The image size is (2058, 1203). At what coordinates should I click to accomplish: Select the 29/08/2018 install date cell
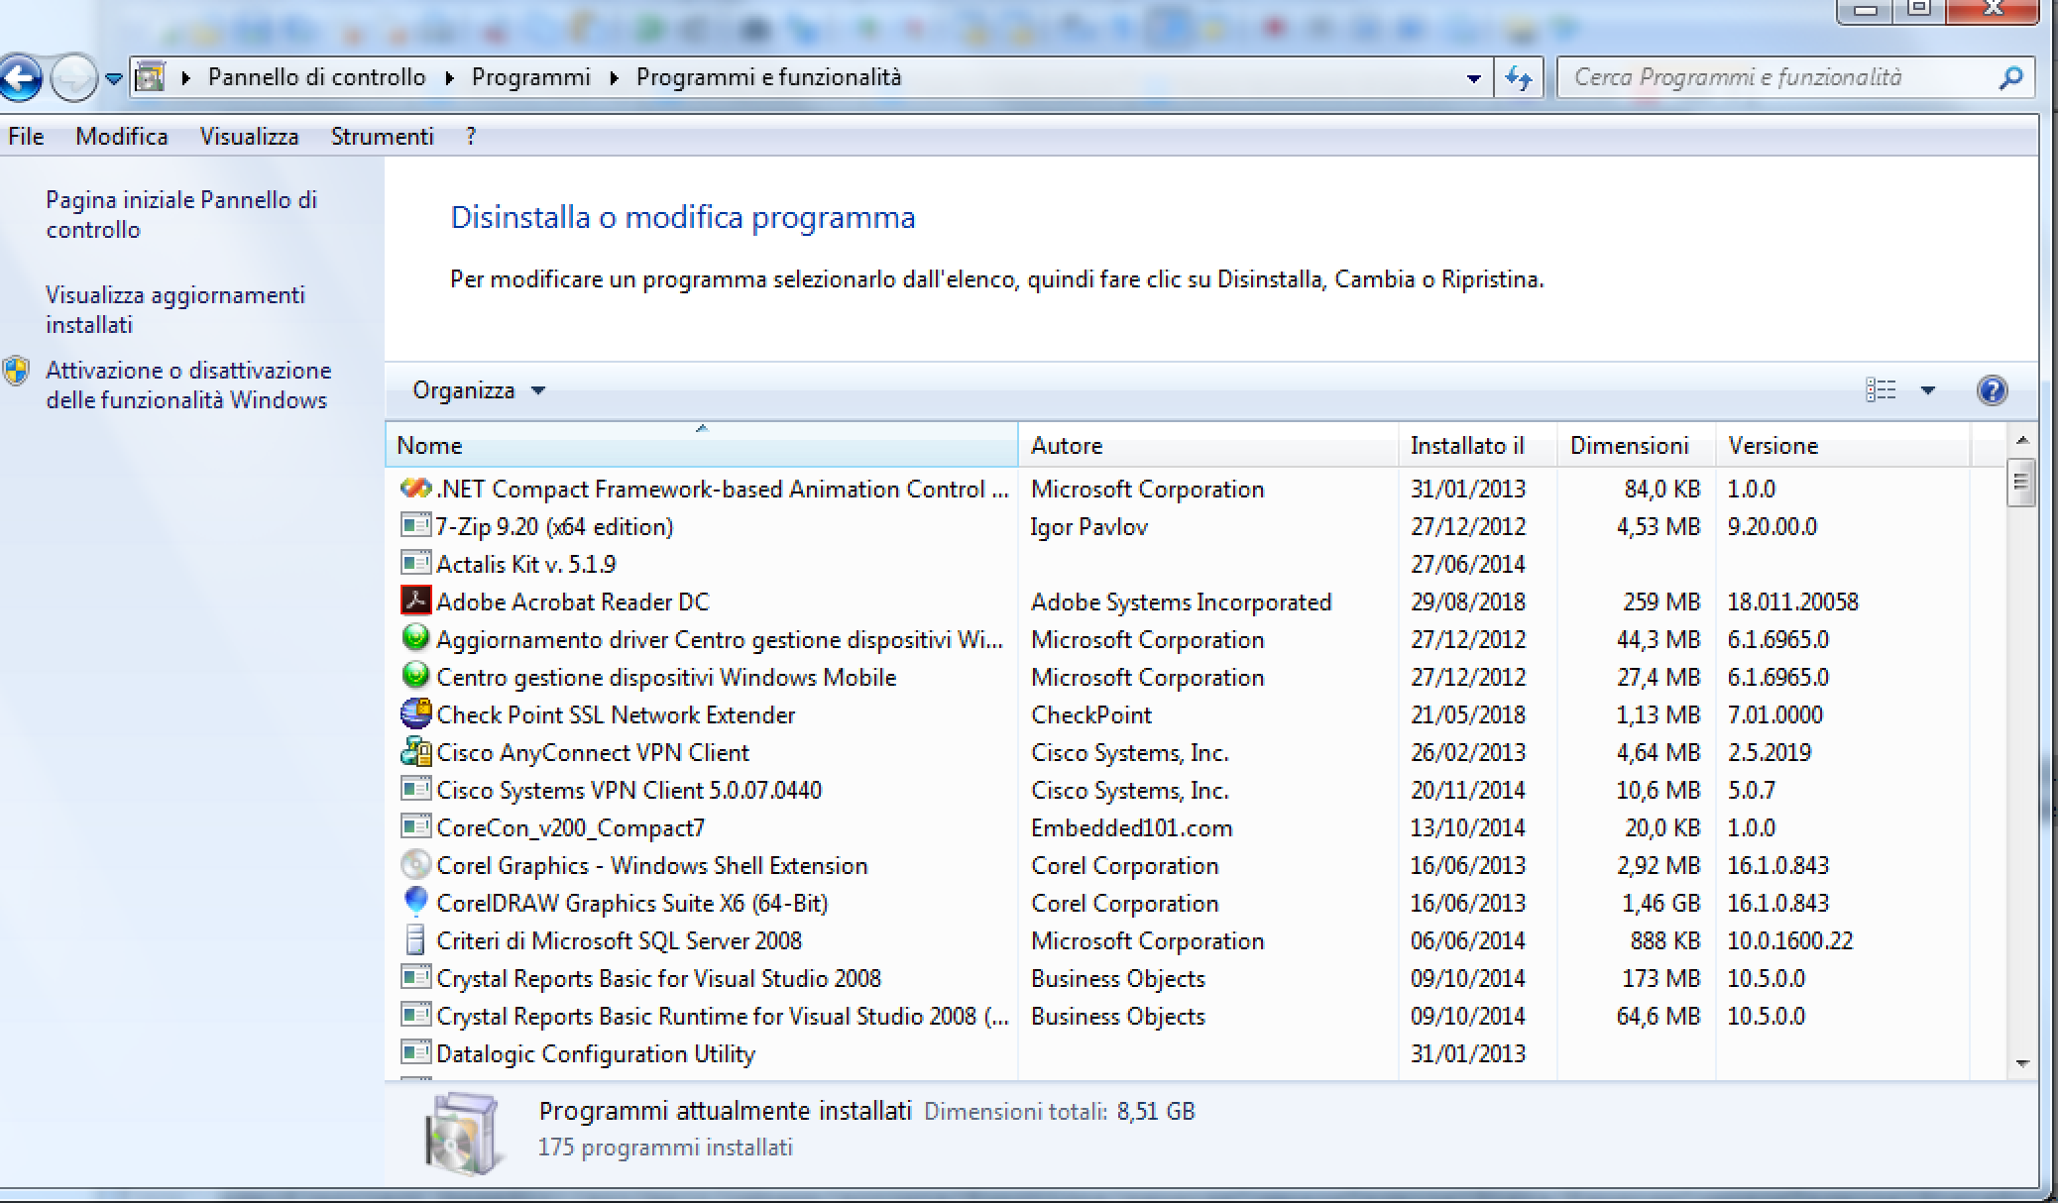pos(1468,601)
